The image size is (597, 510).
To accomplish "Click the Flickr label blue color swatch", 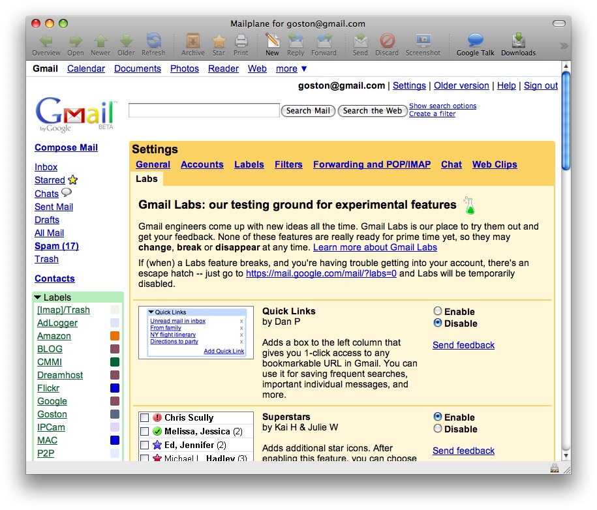I will [x=115, y=388].
